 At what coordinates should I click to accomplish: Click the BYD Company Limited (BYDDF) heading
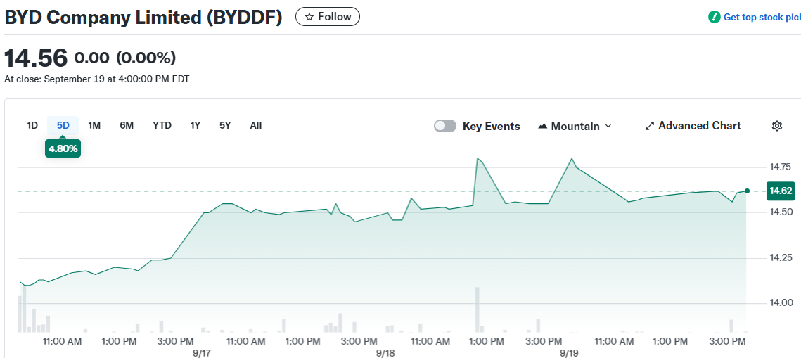(143, 18)
